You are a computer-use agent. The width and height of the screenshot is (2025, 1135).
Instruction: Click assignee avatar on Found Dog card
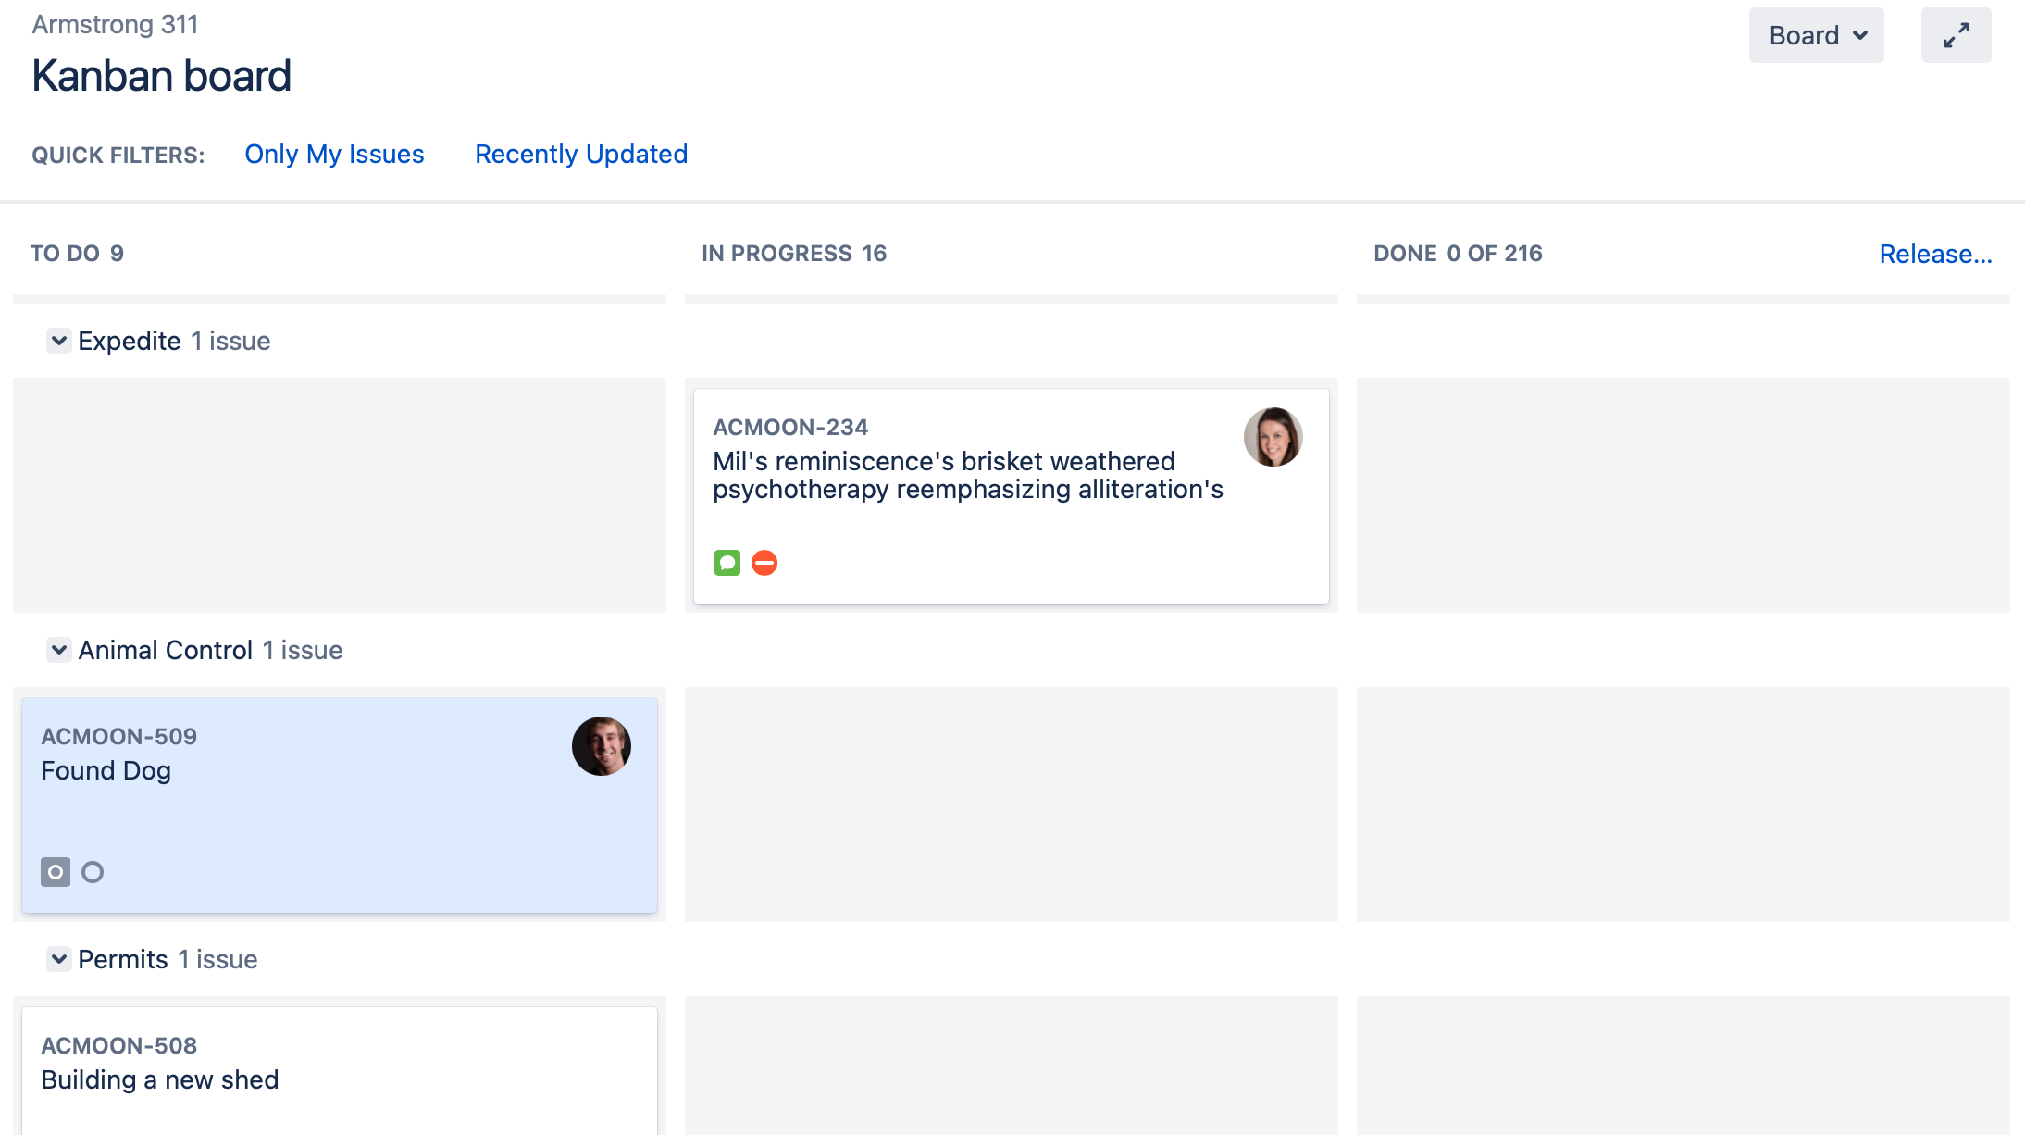pyautogui.click(x=602, y=746)
